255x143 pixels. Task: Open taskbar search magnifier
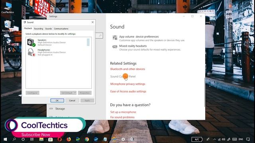[14, 139]
